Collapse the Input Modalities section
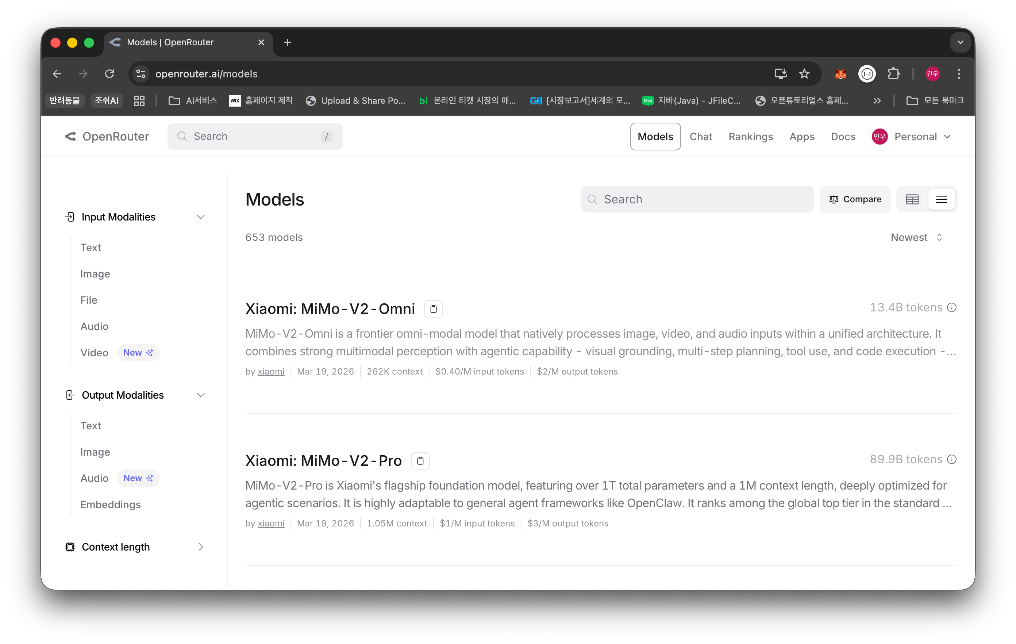This screenshot has height=644, width=1016. pyautogui.click(x=201, y=217)
